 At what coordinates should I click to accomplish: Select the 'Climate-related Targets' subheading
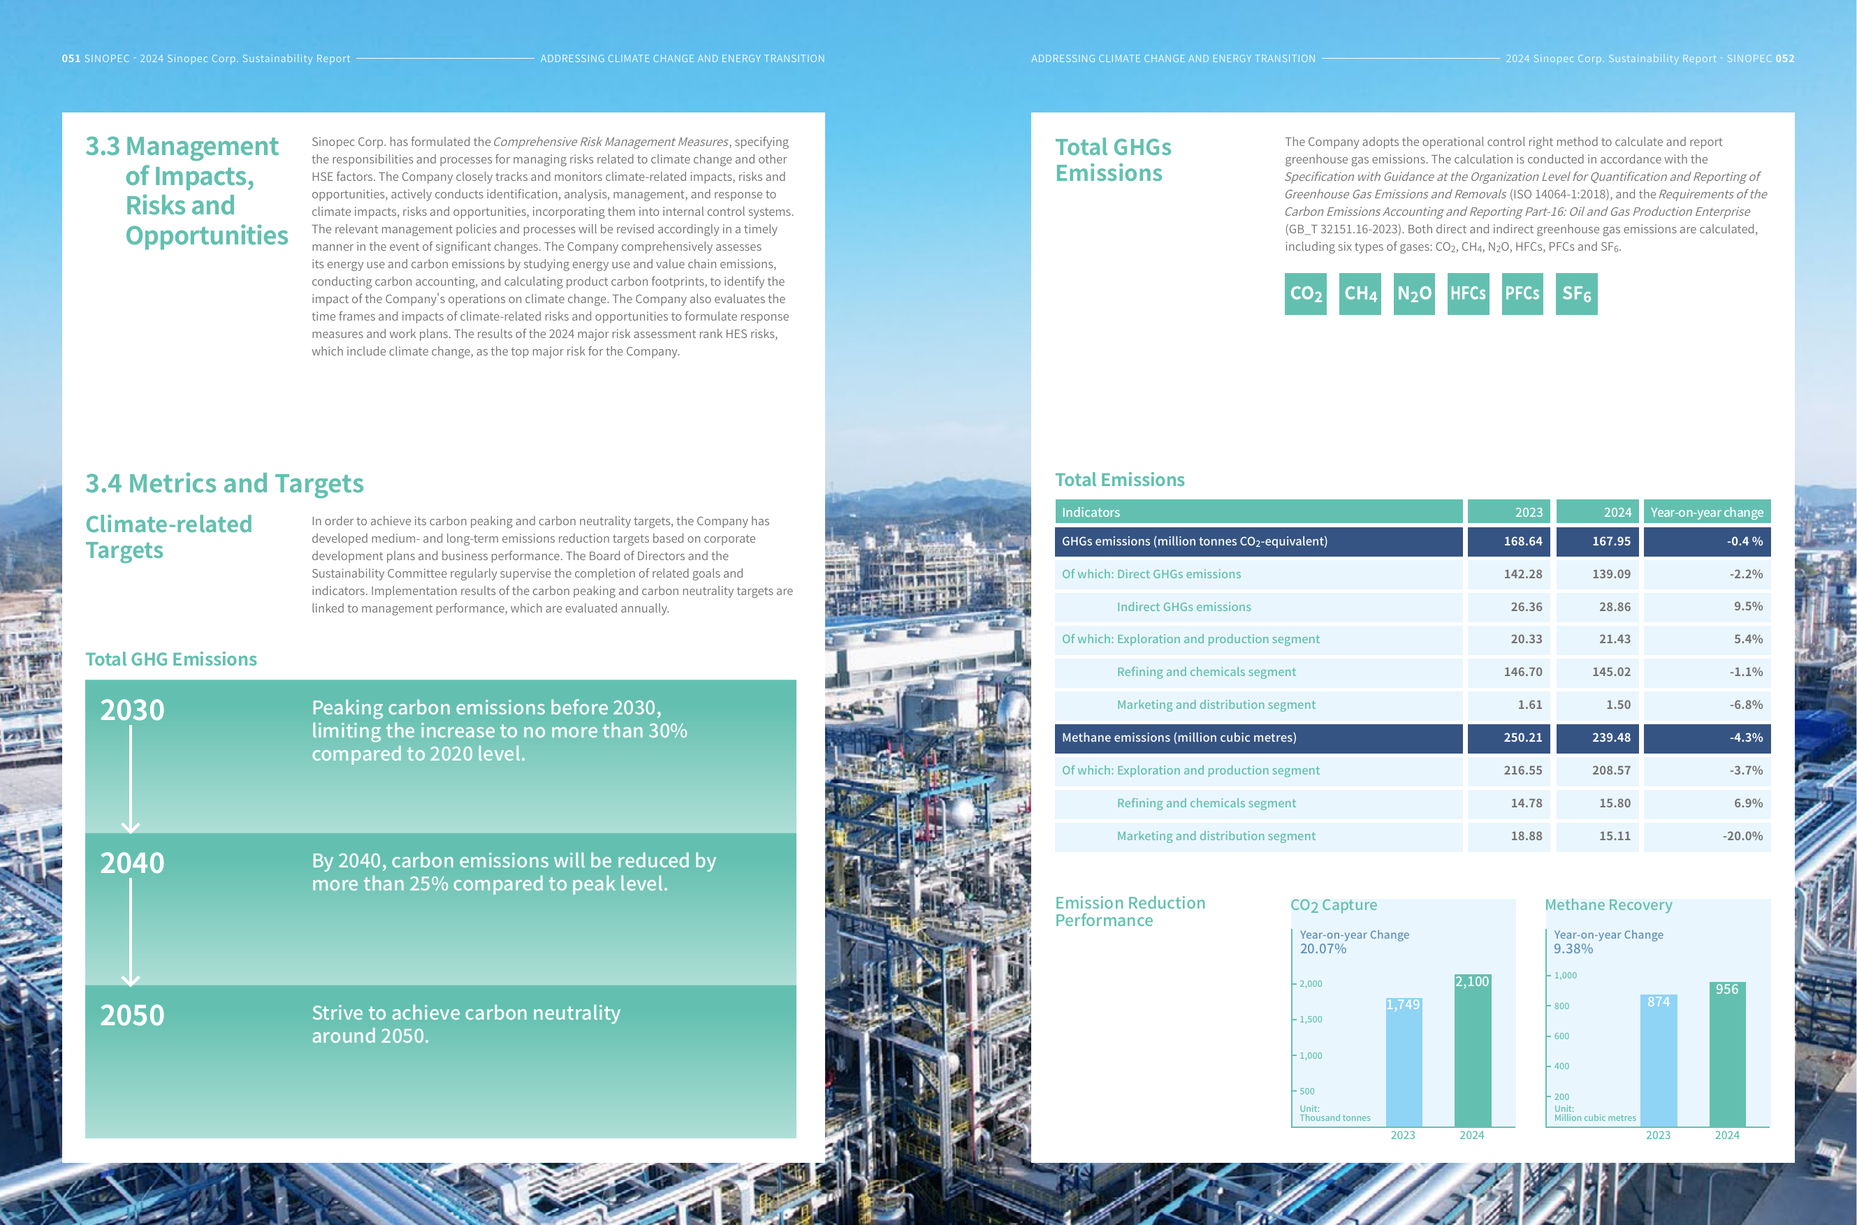click(x=169, y=536)
